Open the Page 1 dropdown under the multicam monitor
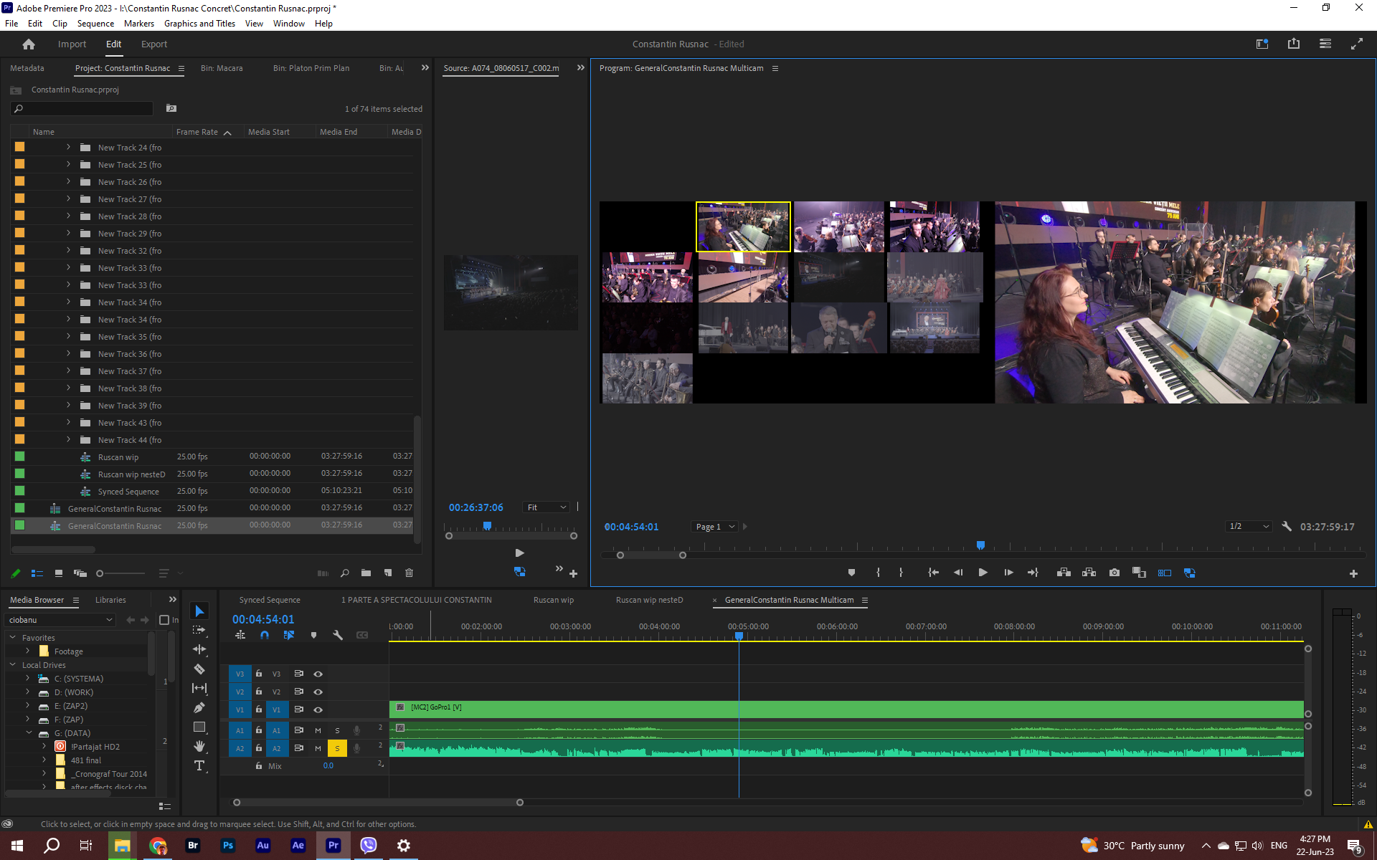This screenshot has width=1377, height=860. [714, 526]
